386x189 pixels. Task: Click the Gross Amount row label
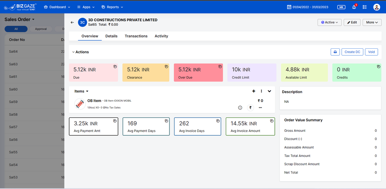pos(295,131)
